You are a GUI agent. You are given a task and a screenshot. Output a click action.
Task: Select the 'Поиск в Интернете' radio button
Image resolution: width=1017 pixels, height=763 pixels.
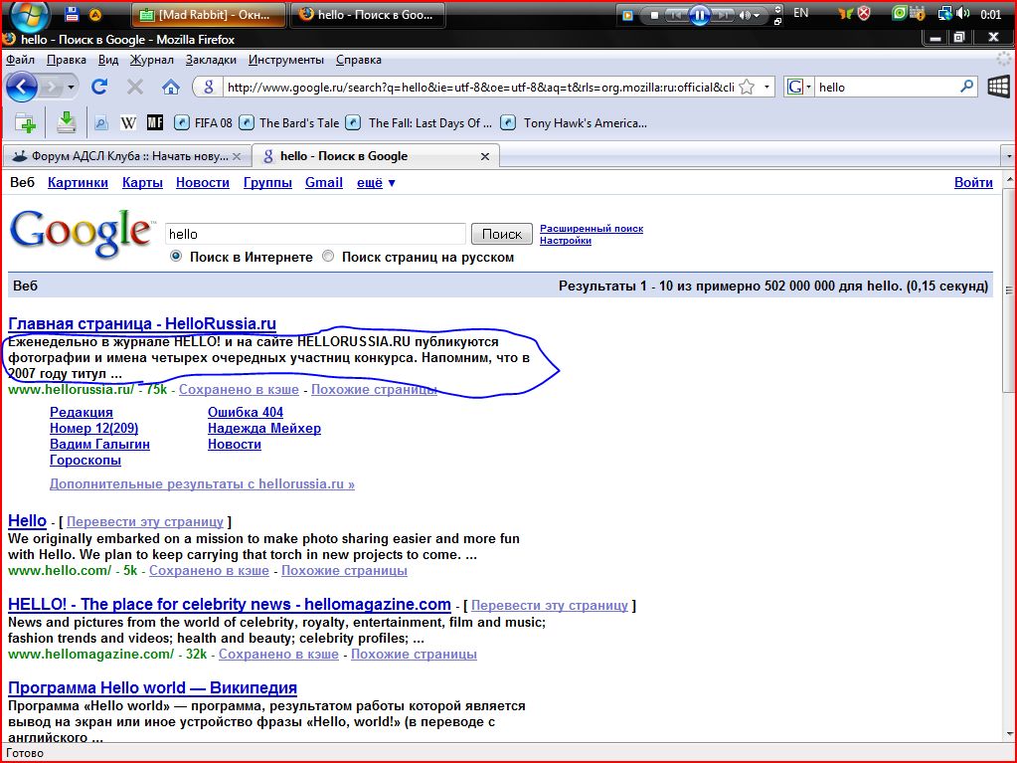point(176,257)
